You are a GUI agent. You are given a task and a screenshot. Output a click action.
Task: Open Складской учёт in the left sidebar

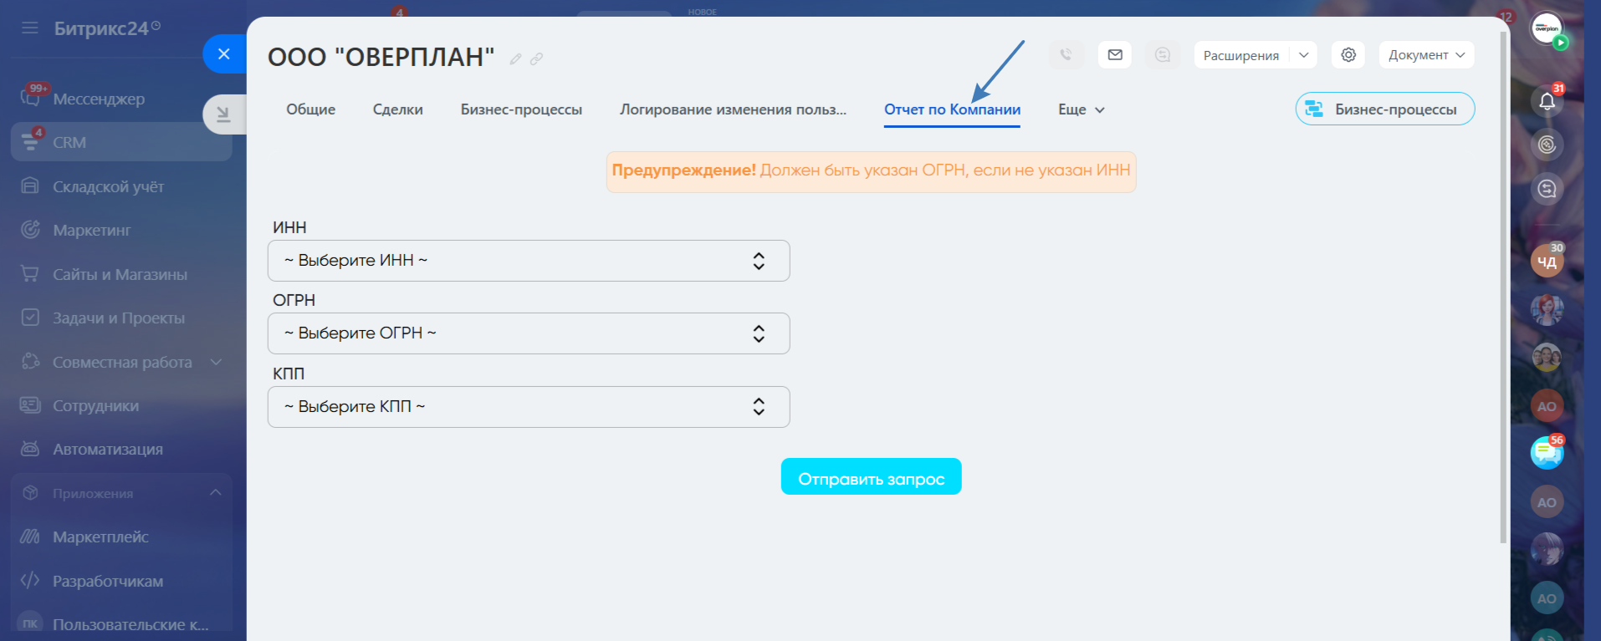[108, 186]
